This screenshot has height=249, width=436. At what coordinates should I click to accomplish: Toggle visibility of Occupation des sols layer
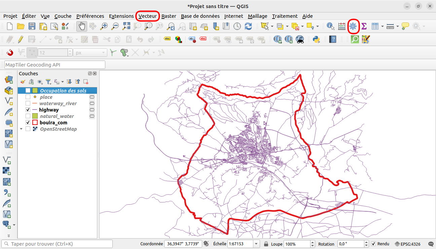tap(28, 91)
